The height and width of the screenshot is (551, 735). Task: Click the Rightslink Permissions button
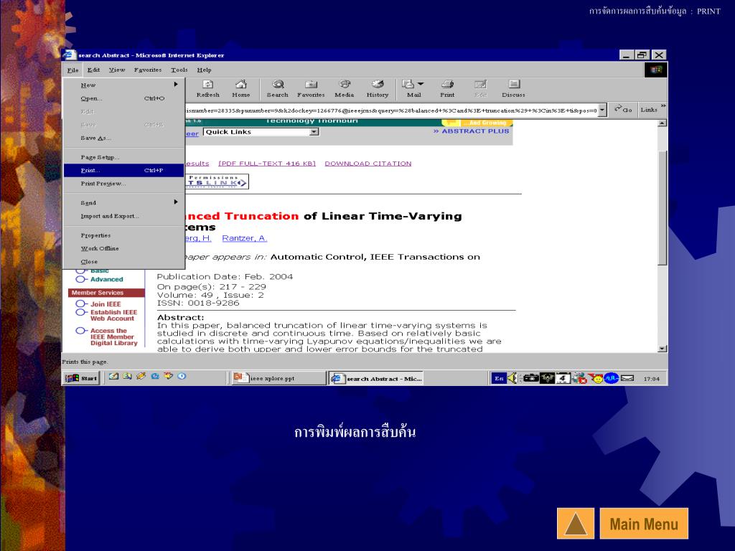(217, 182)
